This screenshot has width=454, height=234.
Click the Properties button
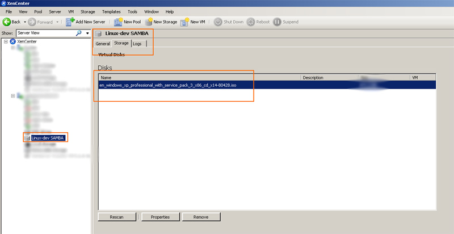tap(161, 217)
